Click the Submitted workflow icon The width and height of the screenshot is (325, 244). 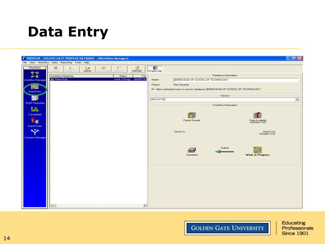(192, 150)
